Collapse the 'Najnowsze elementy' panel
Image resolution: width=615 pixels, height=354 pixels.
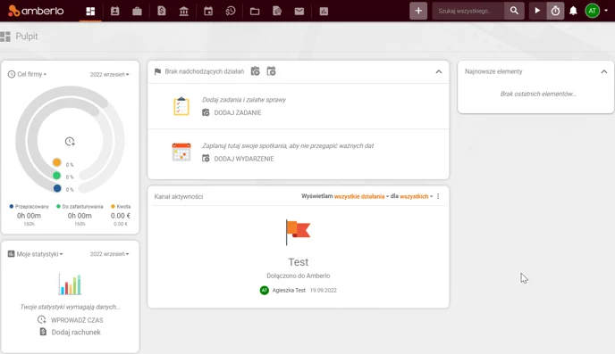pos(603,71)
